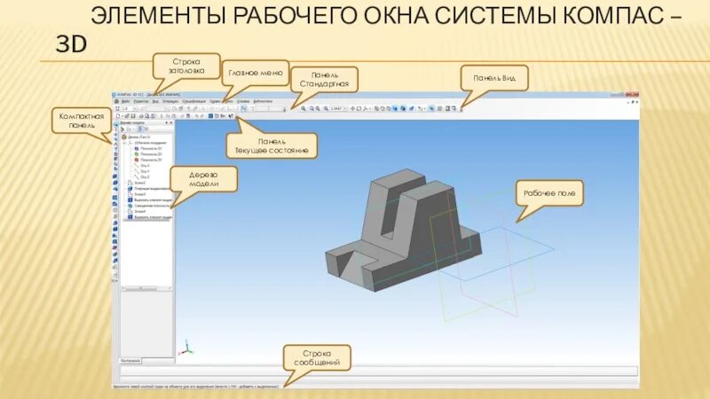Switch to hidden lines removed display icon
710x399 pixels.
383,108
